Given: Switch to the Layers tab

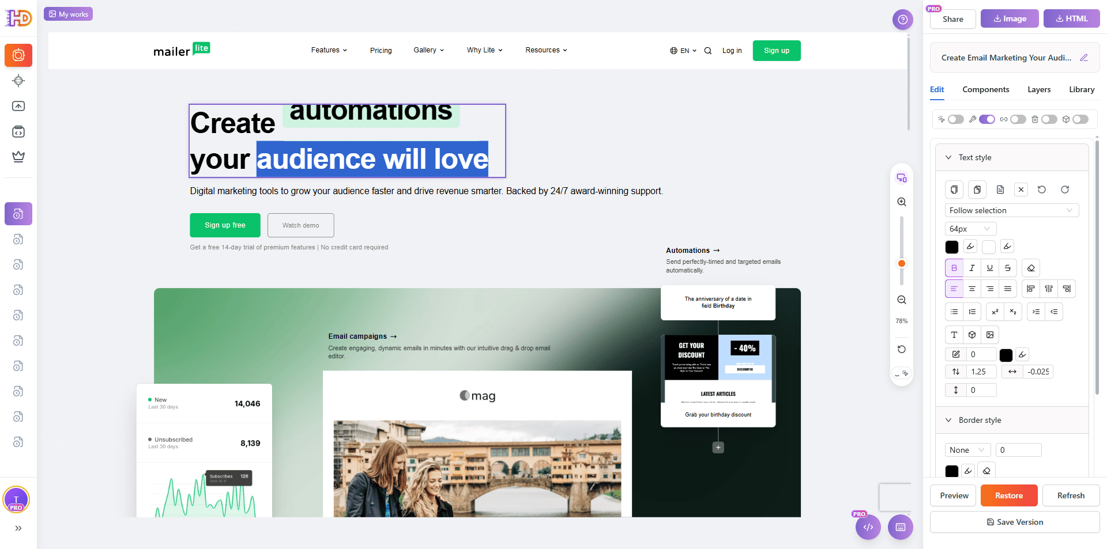Looking at the screenshot, I should point(1039,89).
